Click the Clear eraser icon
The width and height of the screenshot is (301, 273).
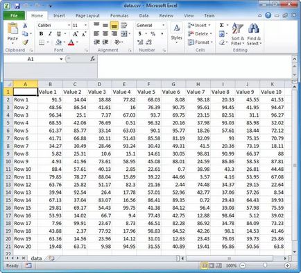click(x=222, y=42)
